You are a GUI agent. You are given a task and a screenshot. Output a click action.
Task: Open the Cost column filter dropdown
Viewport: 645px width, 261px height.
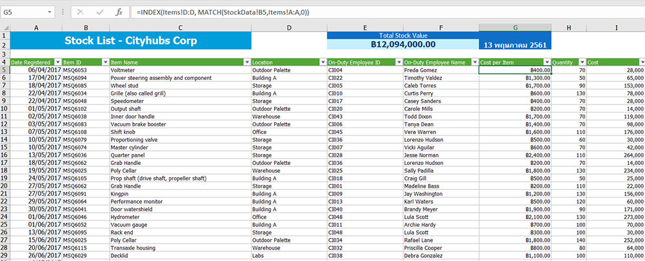pyautogui.click(x=642, y=63)
